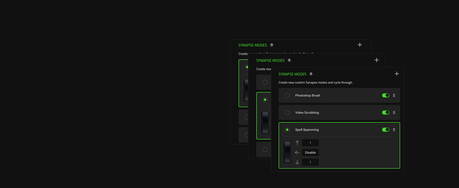Screen dimensions: 459x188
Task: Click the Spell Spamming mode label
Action: pyautogui.click(x=307, y=130)
